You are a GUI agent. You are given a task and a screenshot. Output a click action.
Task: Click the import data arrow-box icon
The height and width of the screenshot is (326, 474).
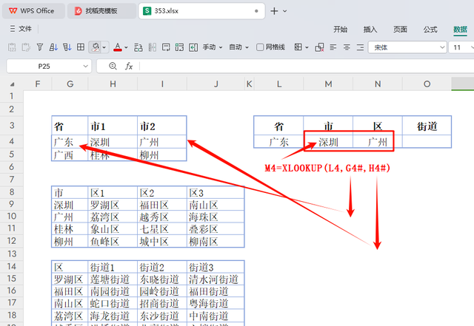coord(193,47)
